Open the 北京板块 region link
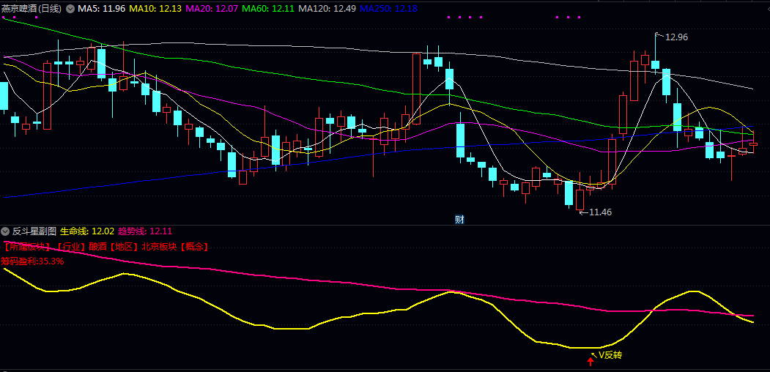Image resolution: width=770 pixels, height=372 pixels. click(x=159, y=247)
